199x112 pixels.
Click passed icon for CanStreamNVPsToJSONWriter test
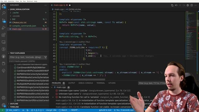tap(15, 68)
